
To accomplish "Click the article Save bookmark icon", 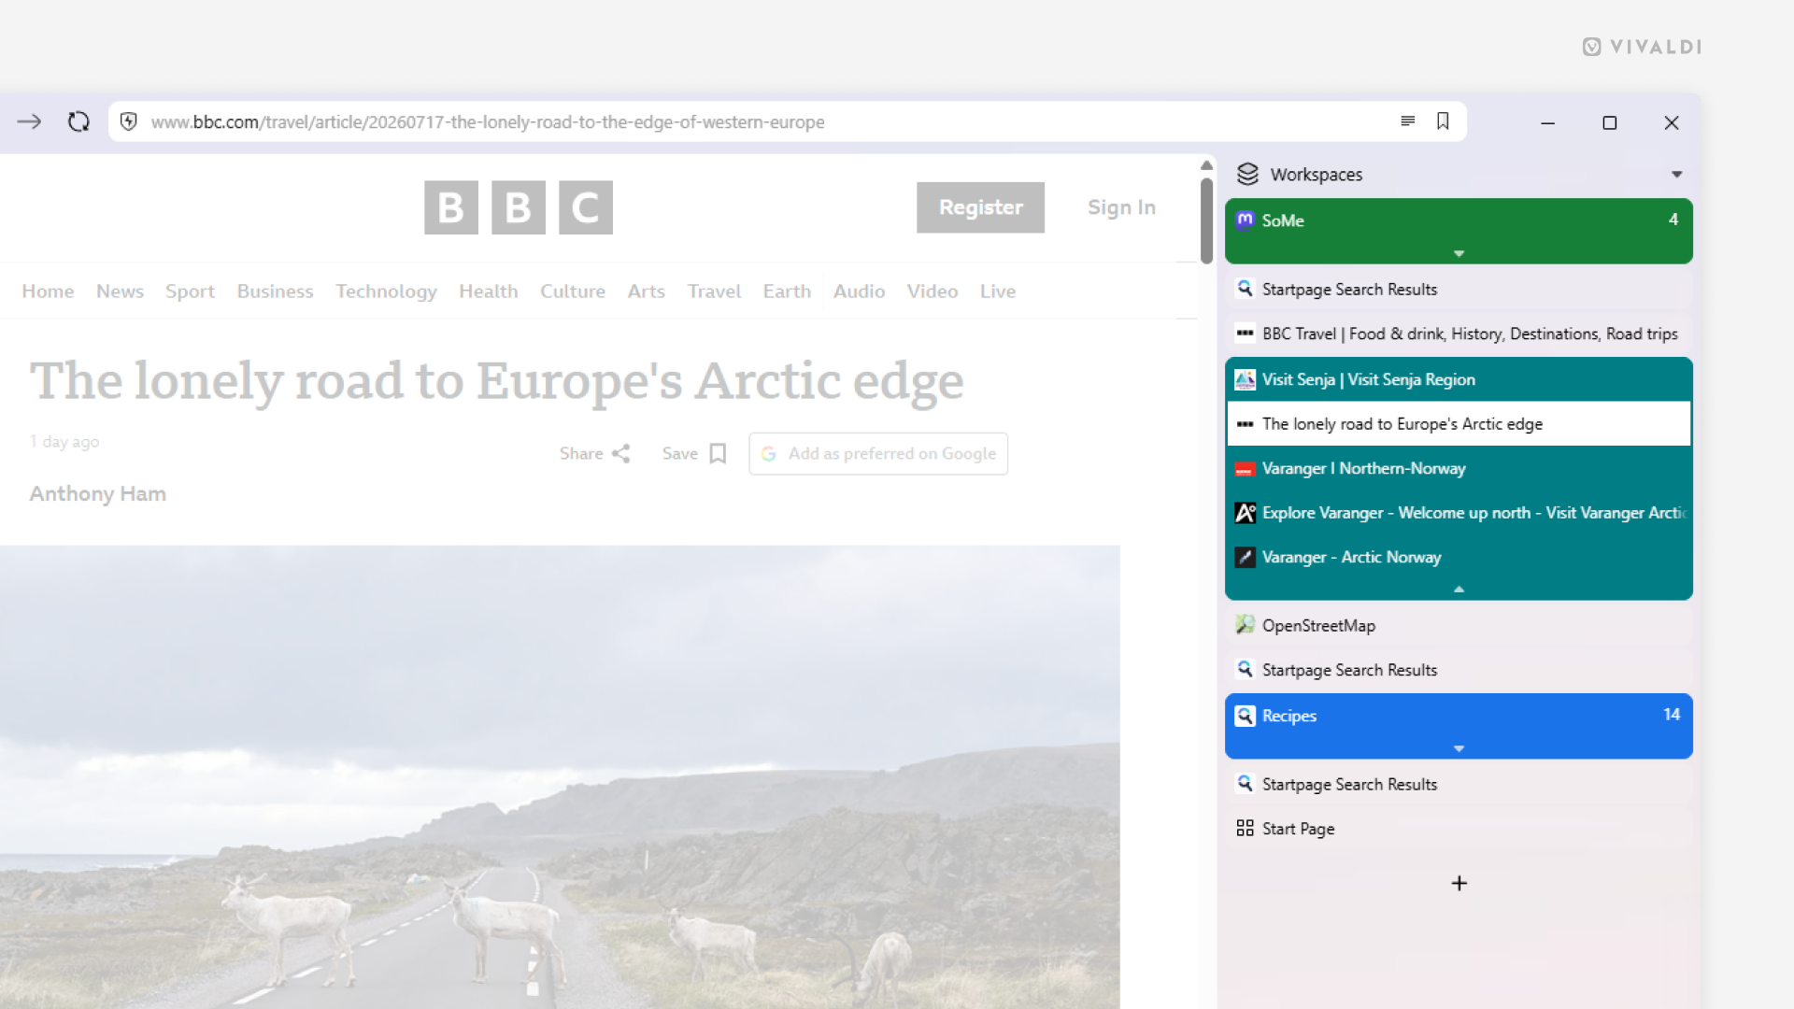I will 718,453.
